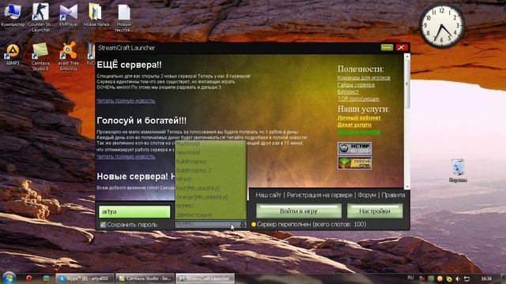The width and height of the screenshot is (506, 284).
Task: Toggle Сохранить пароль checkbox
Action: click(103, 225)
